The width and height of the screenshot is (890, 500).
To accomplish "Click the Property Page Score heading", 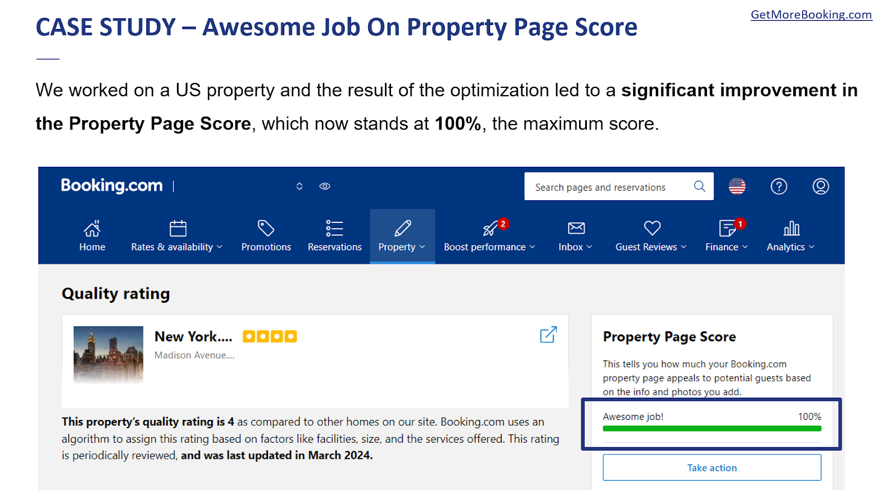I will coord(669,337).
